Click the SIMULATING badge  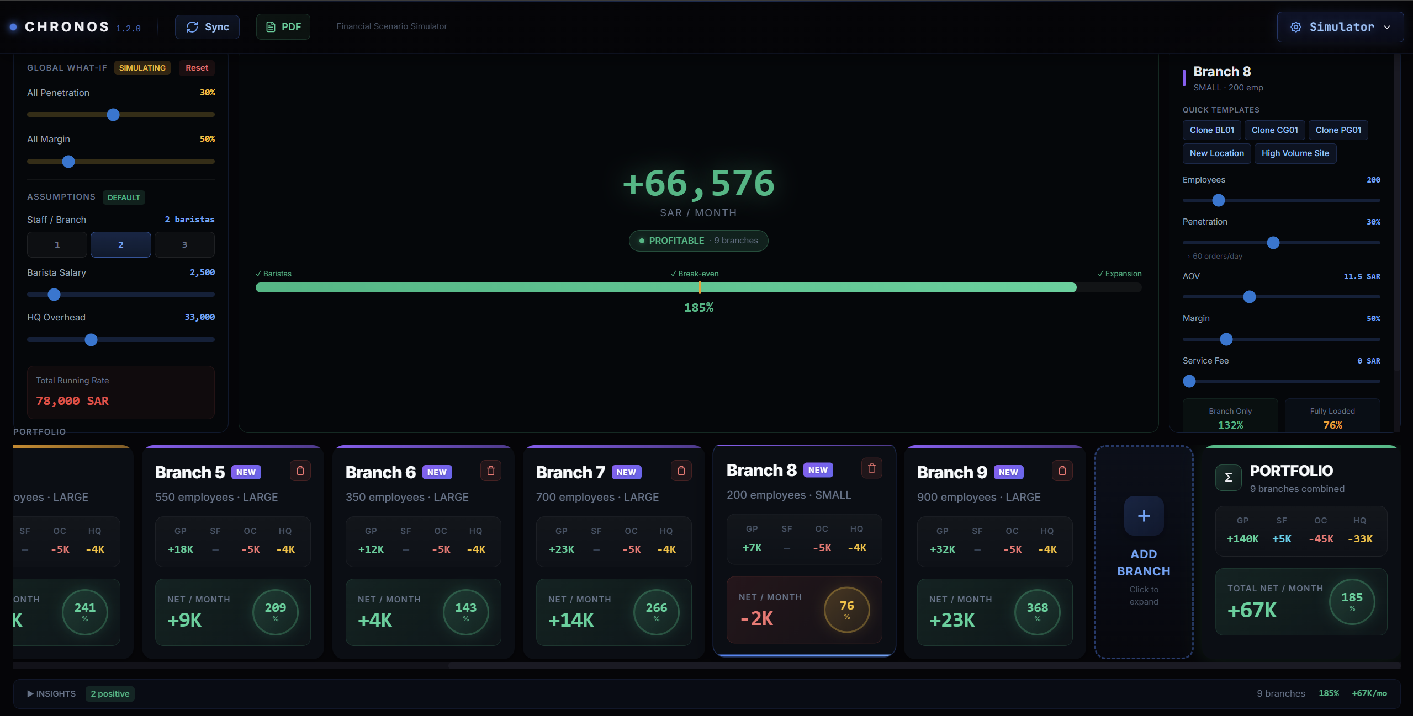click(x=141, y=67)
